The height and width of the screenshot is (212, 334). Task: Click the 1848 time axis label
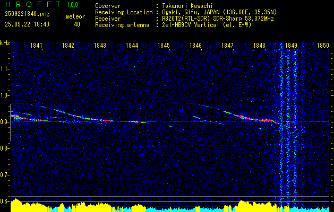(x=260, y=45)
